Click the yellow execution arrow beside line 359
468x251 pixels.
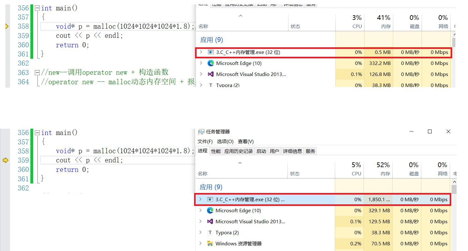5,160
